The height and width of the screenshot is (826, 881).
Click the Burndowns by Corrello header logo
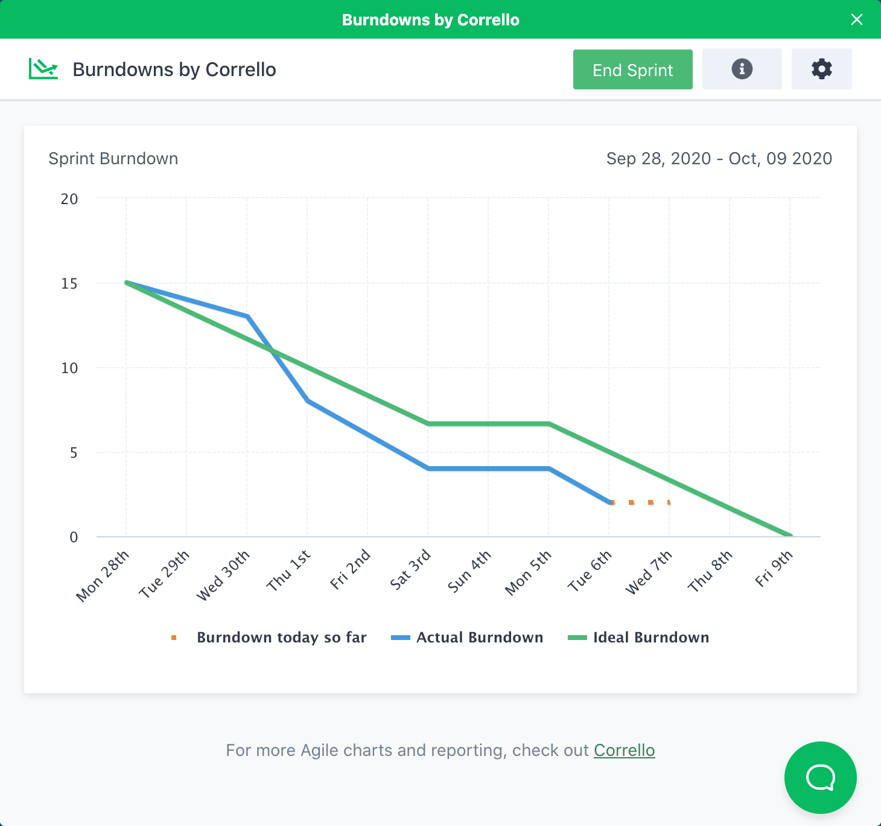click(43, 68)
